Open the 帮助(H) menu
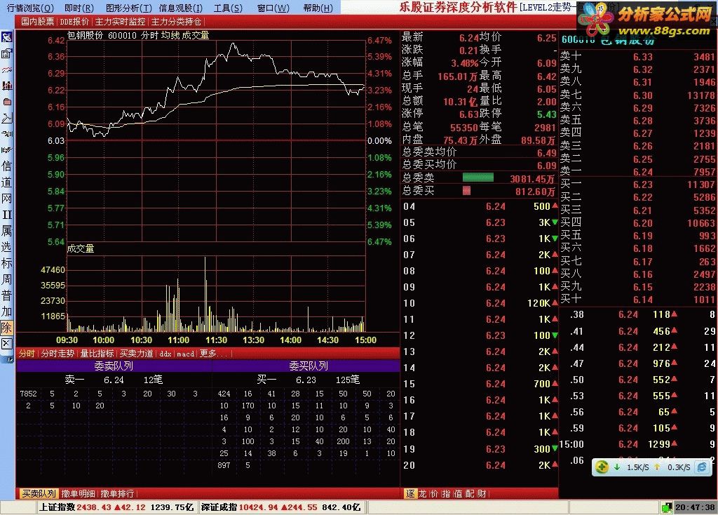 (x=318, y=8)
